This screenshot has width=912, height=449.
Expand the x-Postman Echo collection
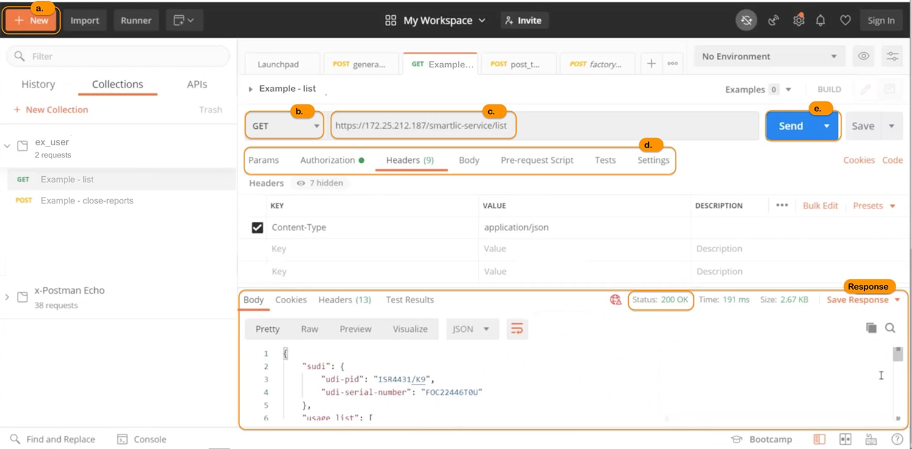tap(7, 296)
